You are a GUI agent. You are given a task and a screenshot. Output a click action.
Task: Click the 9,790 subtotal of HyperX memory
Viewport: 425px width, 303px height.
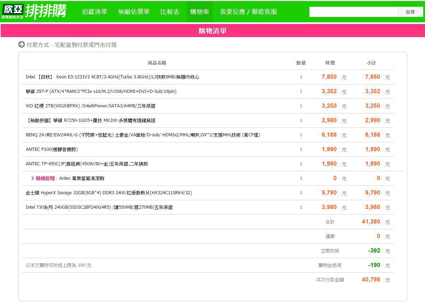[x=373, y=192]
